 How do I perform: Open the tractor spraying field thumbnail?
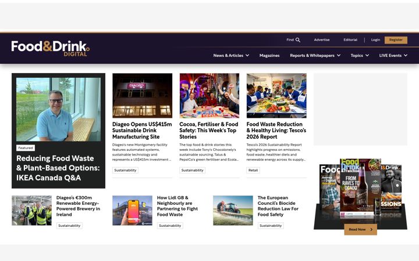point(233,211)
